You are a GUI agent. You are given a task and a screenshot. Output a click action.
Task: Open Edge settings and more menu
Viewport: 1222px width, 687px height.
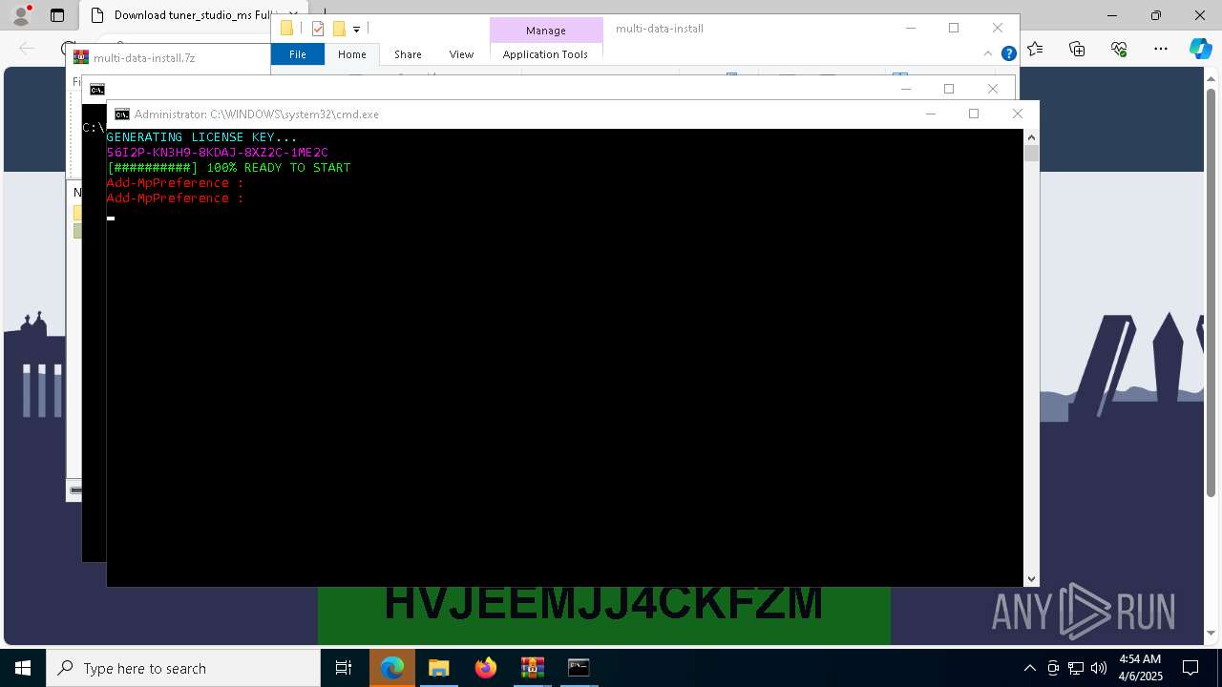coord(1161,49)
